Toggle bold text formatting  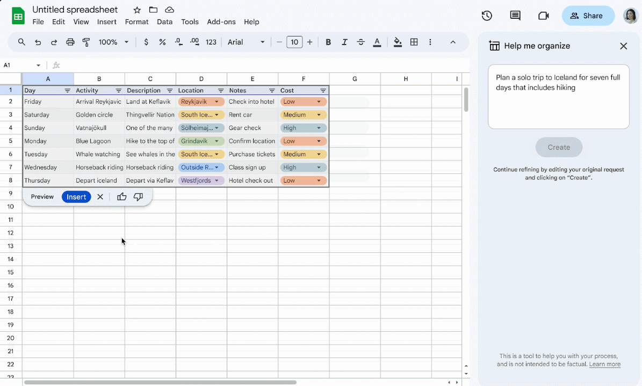pyautogui.click(x=328, y=42)
